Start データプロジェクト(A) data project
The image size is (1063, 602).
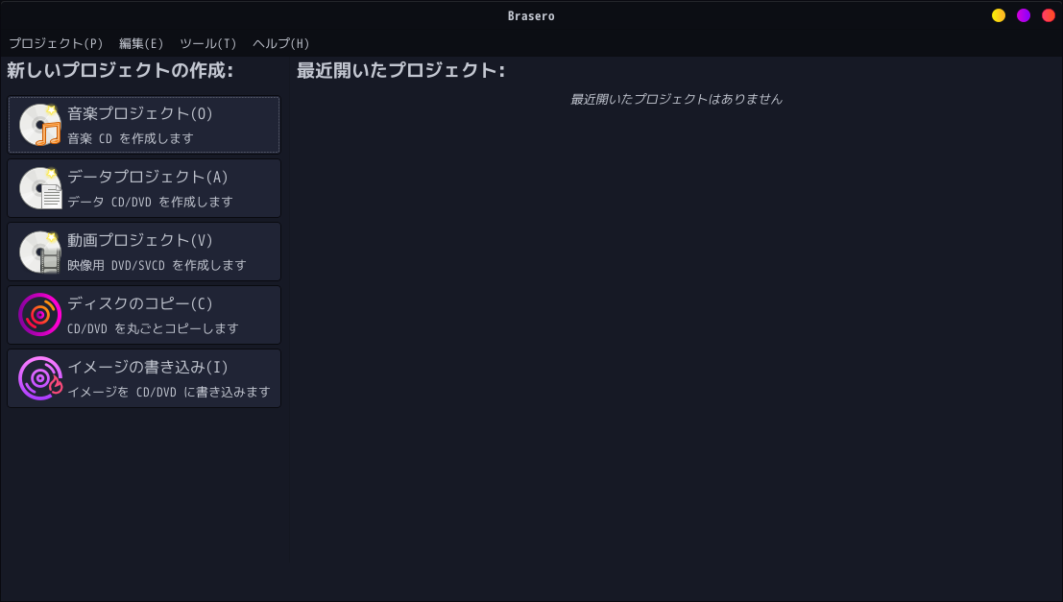pos(144,188)
